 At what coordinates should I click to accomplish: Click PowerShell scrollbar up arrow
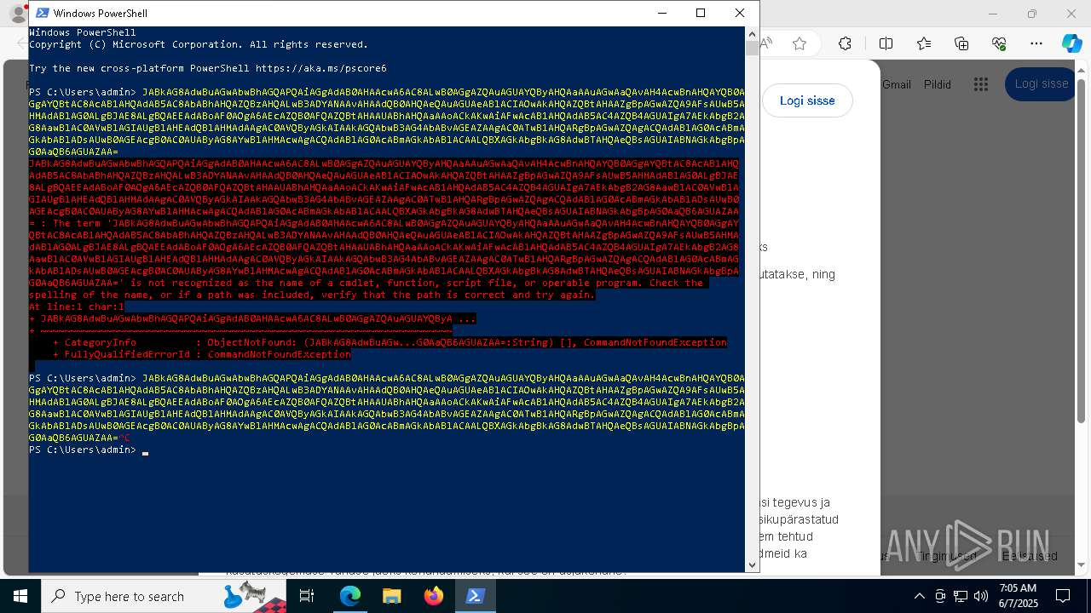click(752, 34)
